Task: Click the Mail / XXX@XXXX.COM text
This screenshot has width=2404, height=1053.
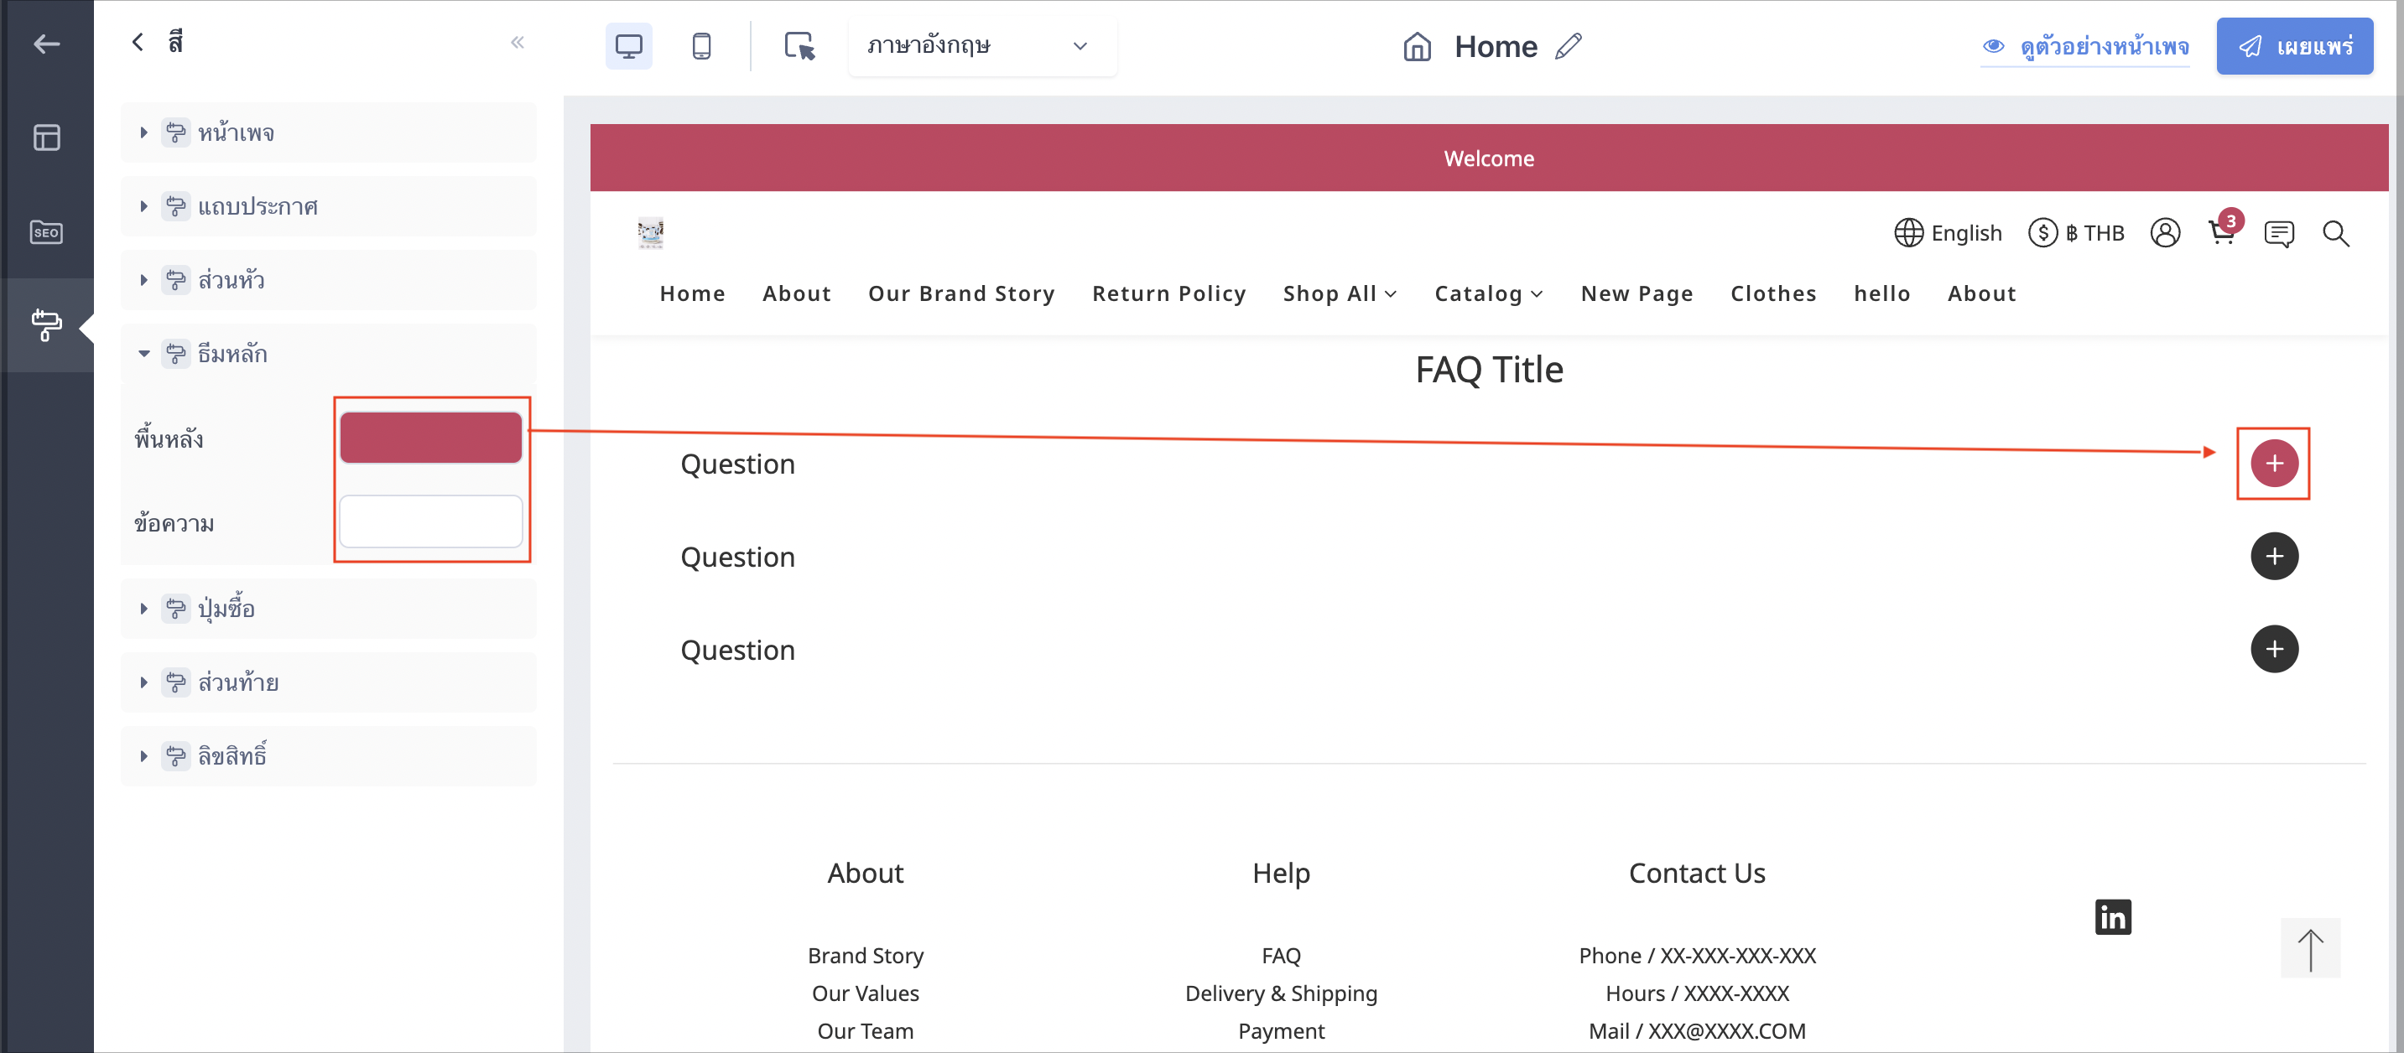Action: click(x=1697, y=1030)
